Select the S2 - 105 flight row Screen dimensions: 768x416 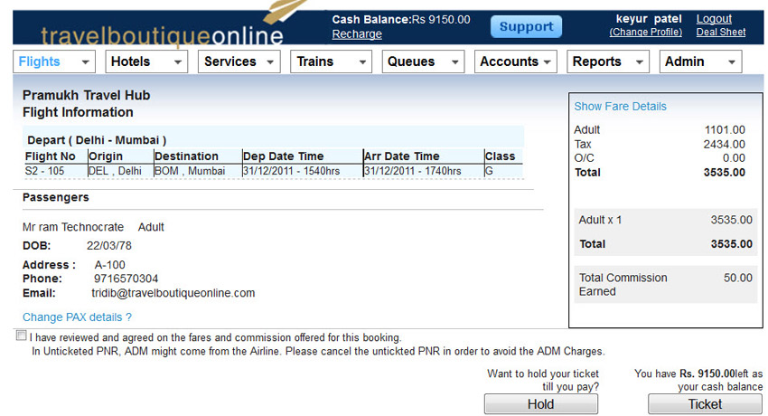272,171
